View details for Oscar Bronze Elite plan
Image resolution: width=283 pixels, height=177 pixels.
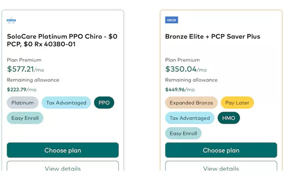click(221, 166)
